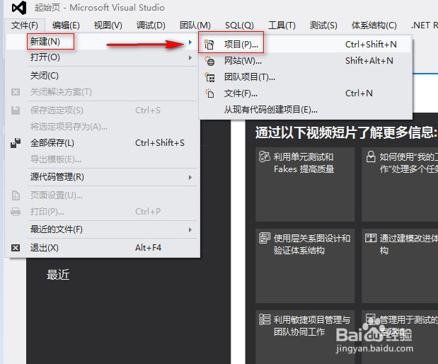438x364 pixels.
Task: Open the 视图(V) menu
Action: pos(108,25)
